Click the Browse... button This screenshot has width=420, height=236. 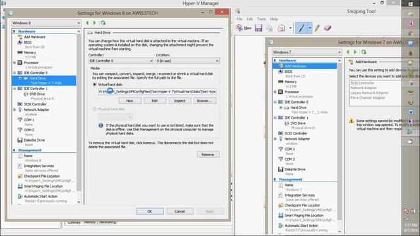click(x=205, y=101)
